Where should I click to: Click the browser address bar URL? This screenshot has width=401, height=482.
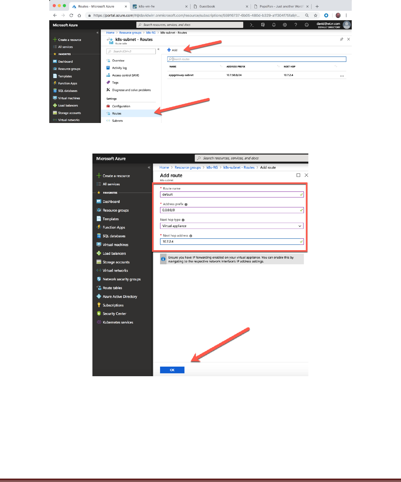(196, 16)
